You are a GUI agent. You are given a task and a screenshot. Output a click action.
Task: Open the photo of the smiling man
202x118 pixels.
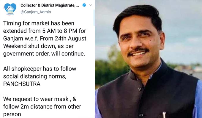coord(149,59)
